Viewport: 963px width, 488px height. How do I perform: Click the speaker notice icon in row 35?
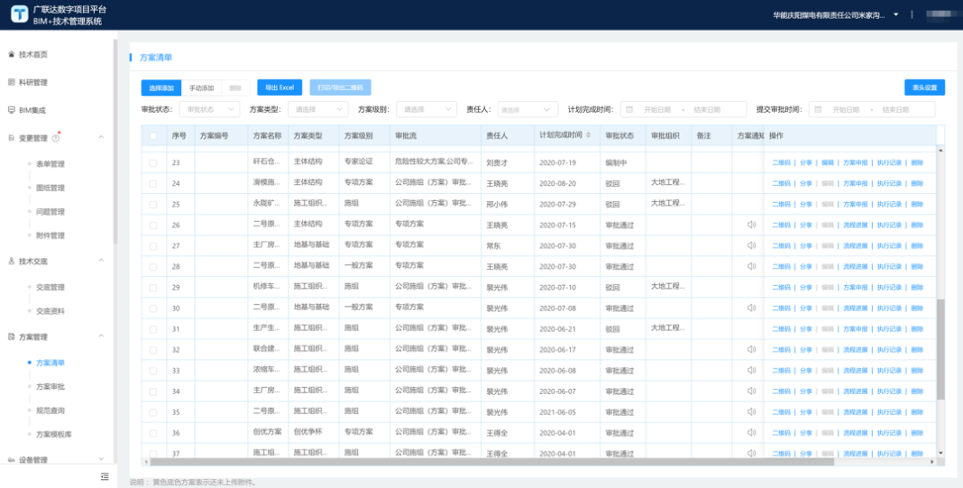point(751,412)
